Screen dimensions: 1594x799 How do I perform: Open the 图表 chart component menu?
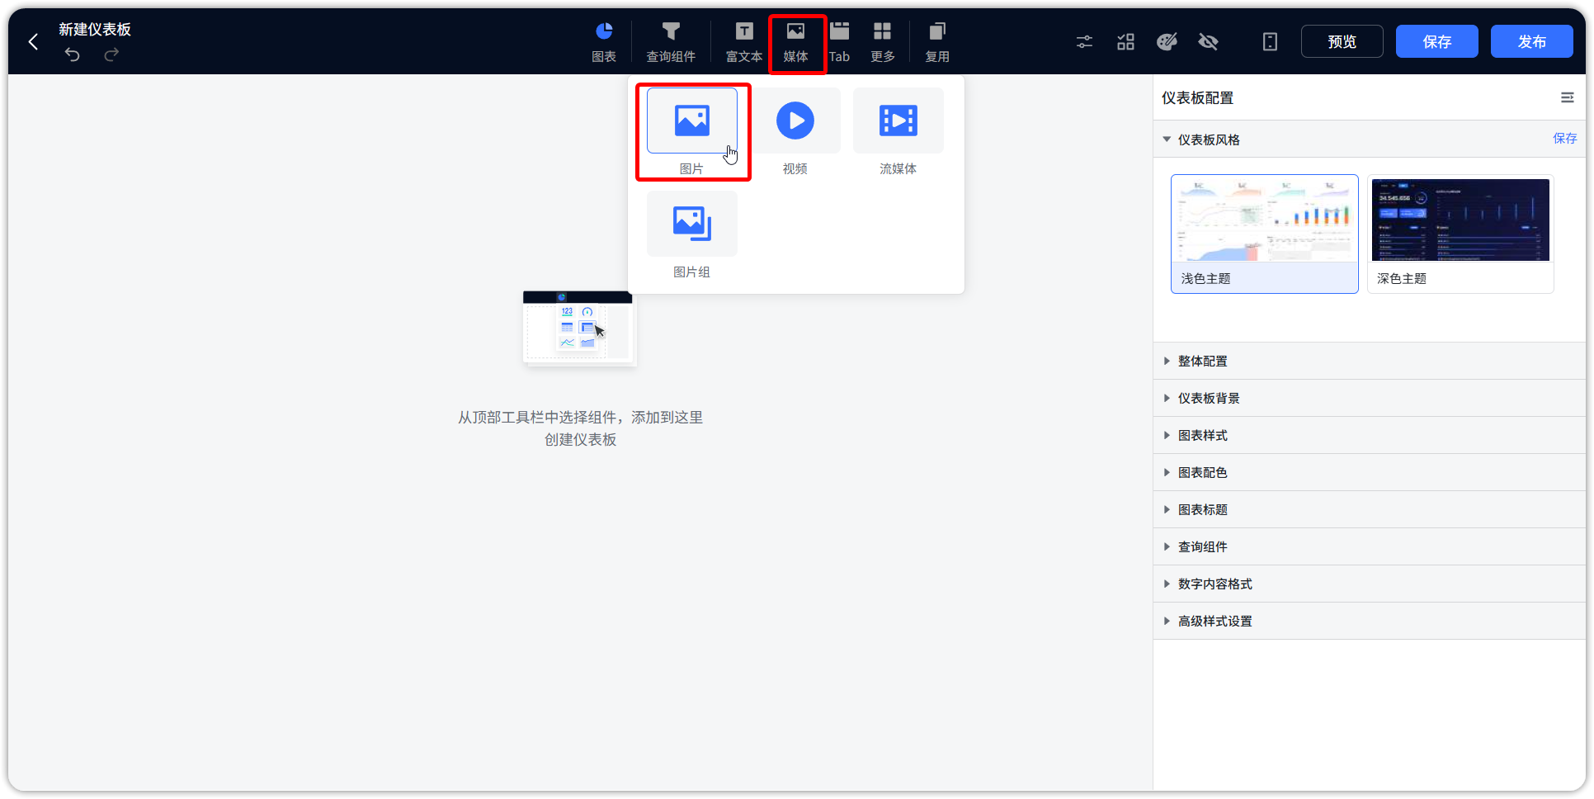(x=604, y=42)
